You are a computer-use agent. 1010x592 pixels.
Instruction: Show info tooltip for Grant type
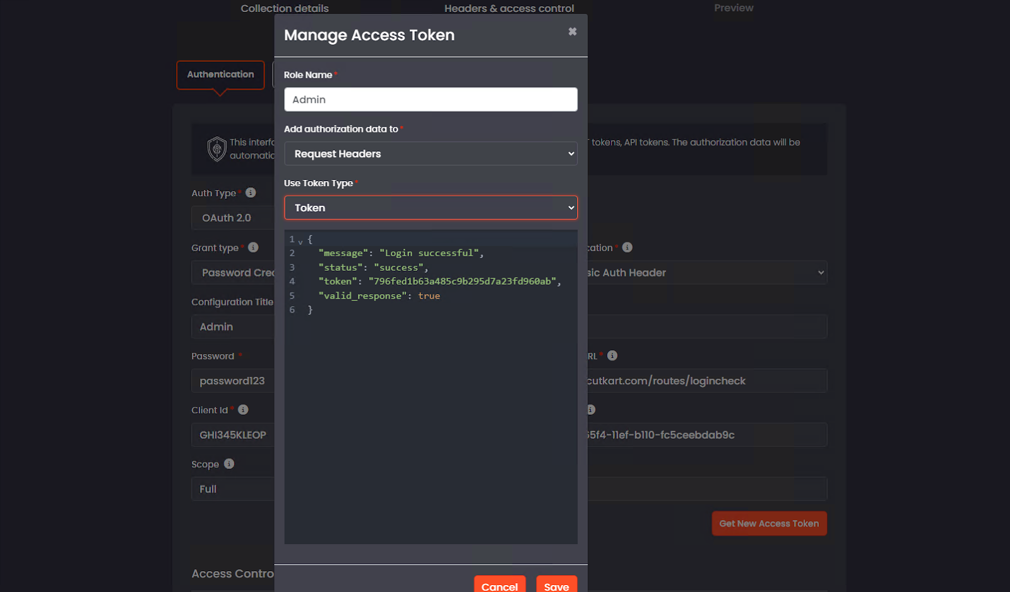[253, 247]
